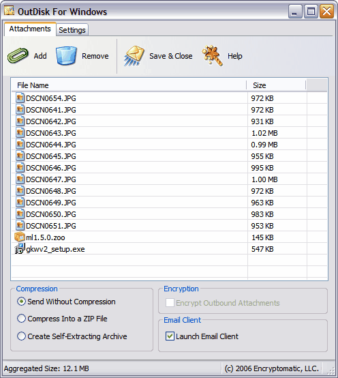Click the Save & Close label
This screenshot has height=378, width=338.
tap(170, 56)
